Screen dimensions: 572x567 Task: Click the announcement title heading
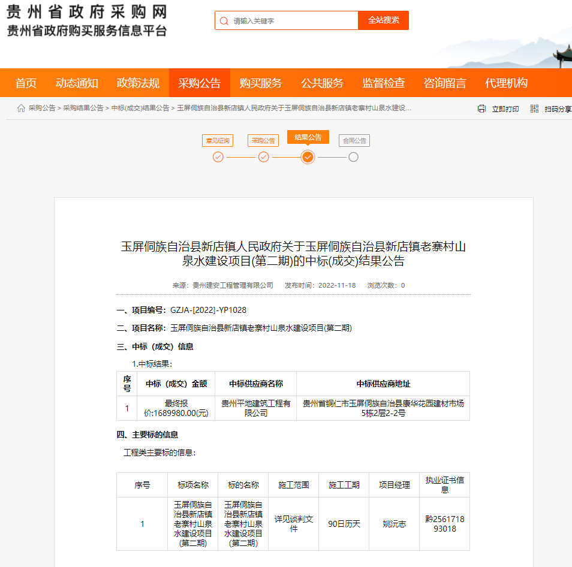pos(293,254)
